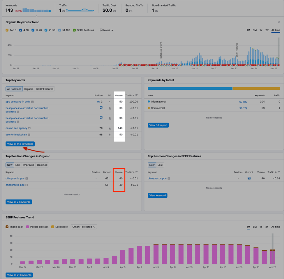Select 1Y range in SERP Features Trend
The width and height of the screenshot is (284, 279).
point(261,227)
